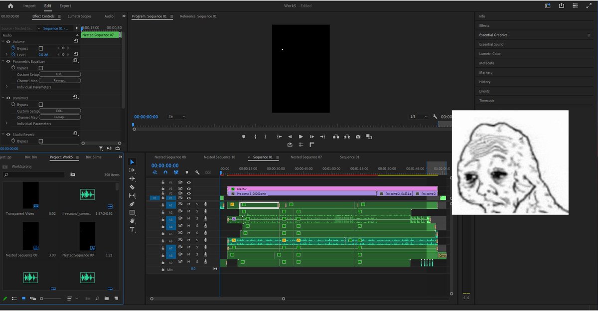Screen dimensions: 598x311
Task: Toggle V3 track output eye
Action: tap(189, 188)
